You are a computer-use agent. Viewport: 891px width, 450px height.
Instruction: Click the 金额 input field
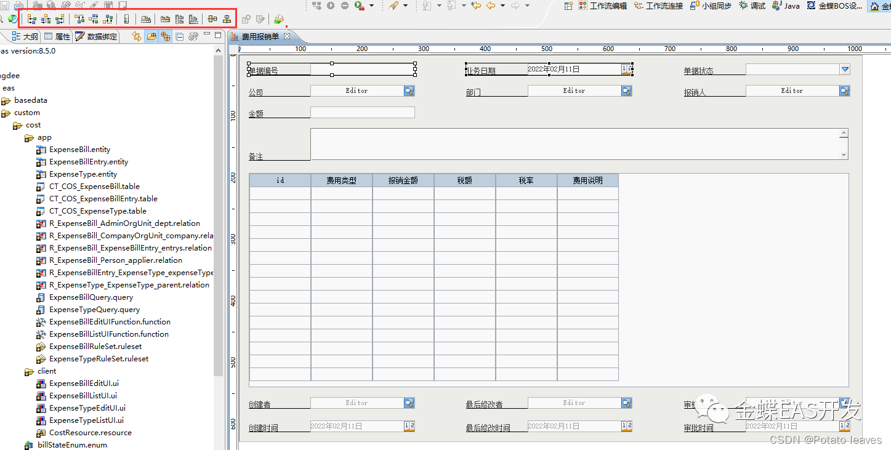pyautogui.click(x=363, y=113)
